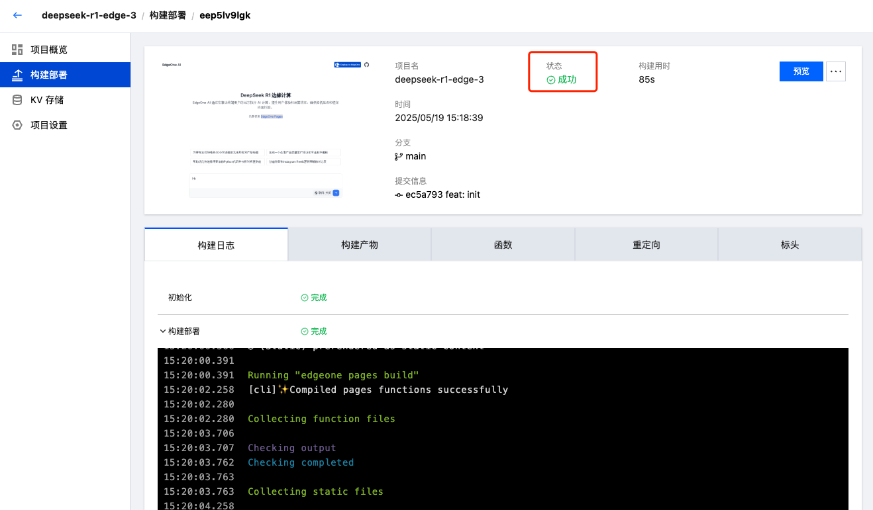Click the timestamp 2025/05/19 15:18:39
873x510 pixels.
438,118
